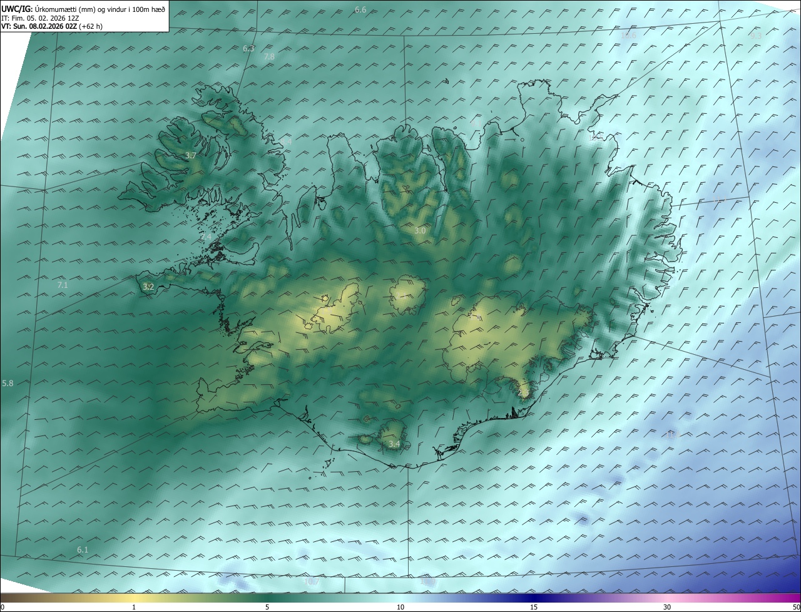
Task: Click the 50 tick on the colour scale
Action: [796, 607]
